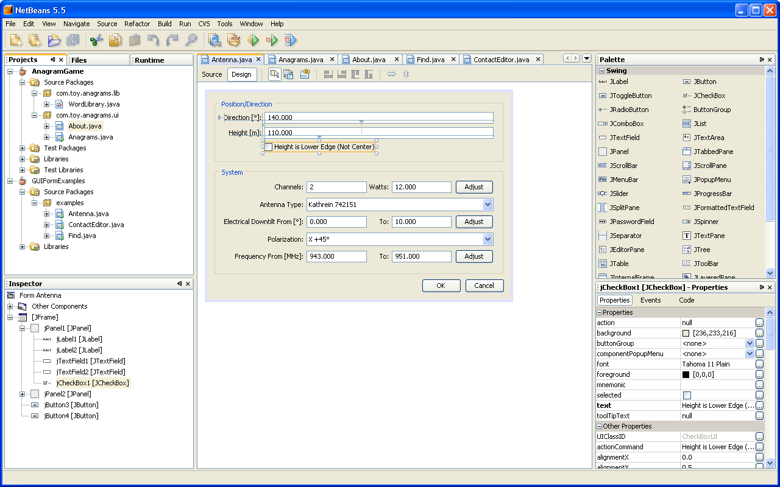Click the background color swatch property
Image resolution: width=780 pixels, height=487 pixels.
coord(686,333)
